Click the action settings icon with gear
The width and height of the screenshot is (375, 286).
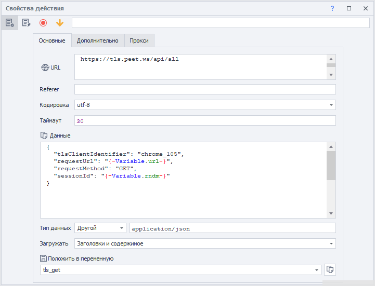(x=9, y=23)
